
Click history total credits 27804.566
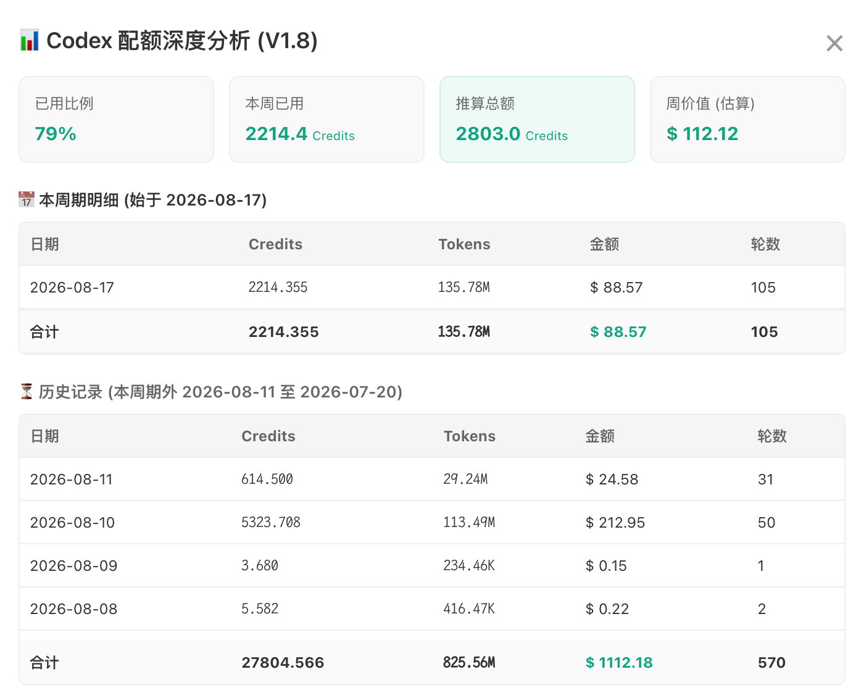283,663
